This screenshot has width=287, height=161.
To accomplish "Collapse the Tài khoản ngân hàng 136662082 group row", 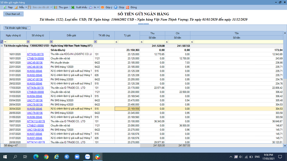I will 2,46.
